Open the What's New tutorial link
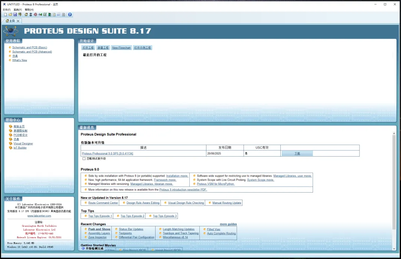 [x=20, y=60]
